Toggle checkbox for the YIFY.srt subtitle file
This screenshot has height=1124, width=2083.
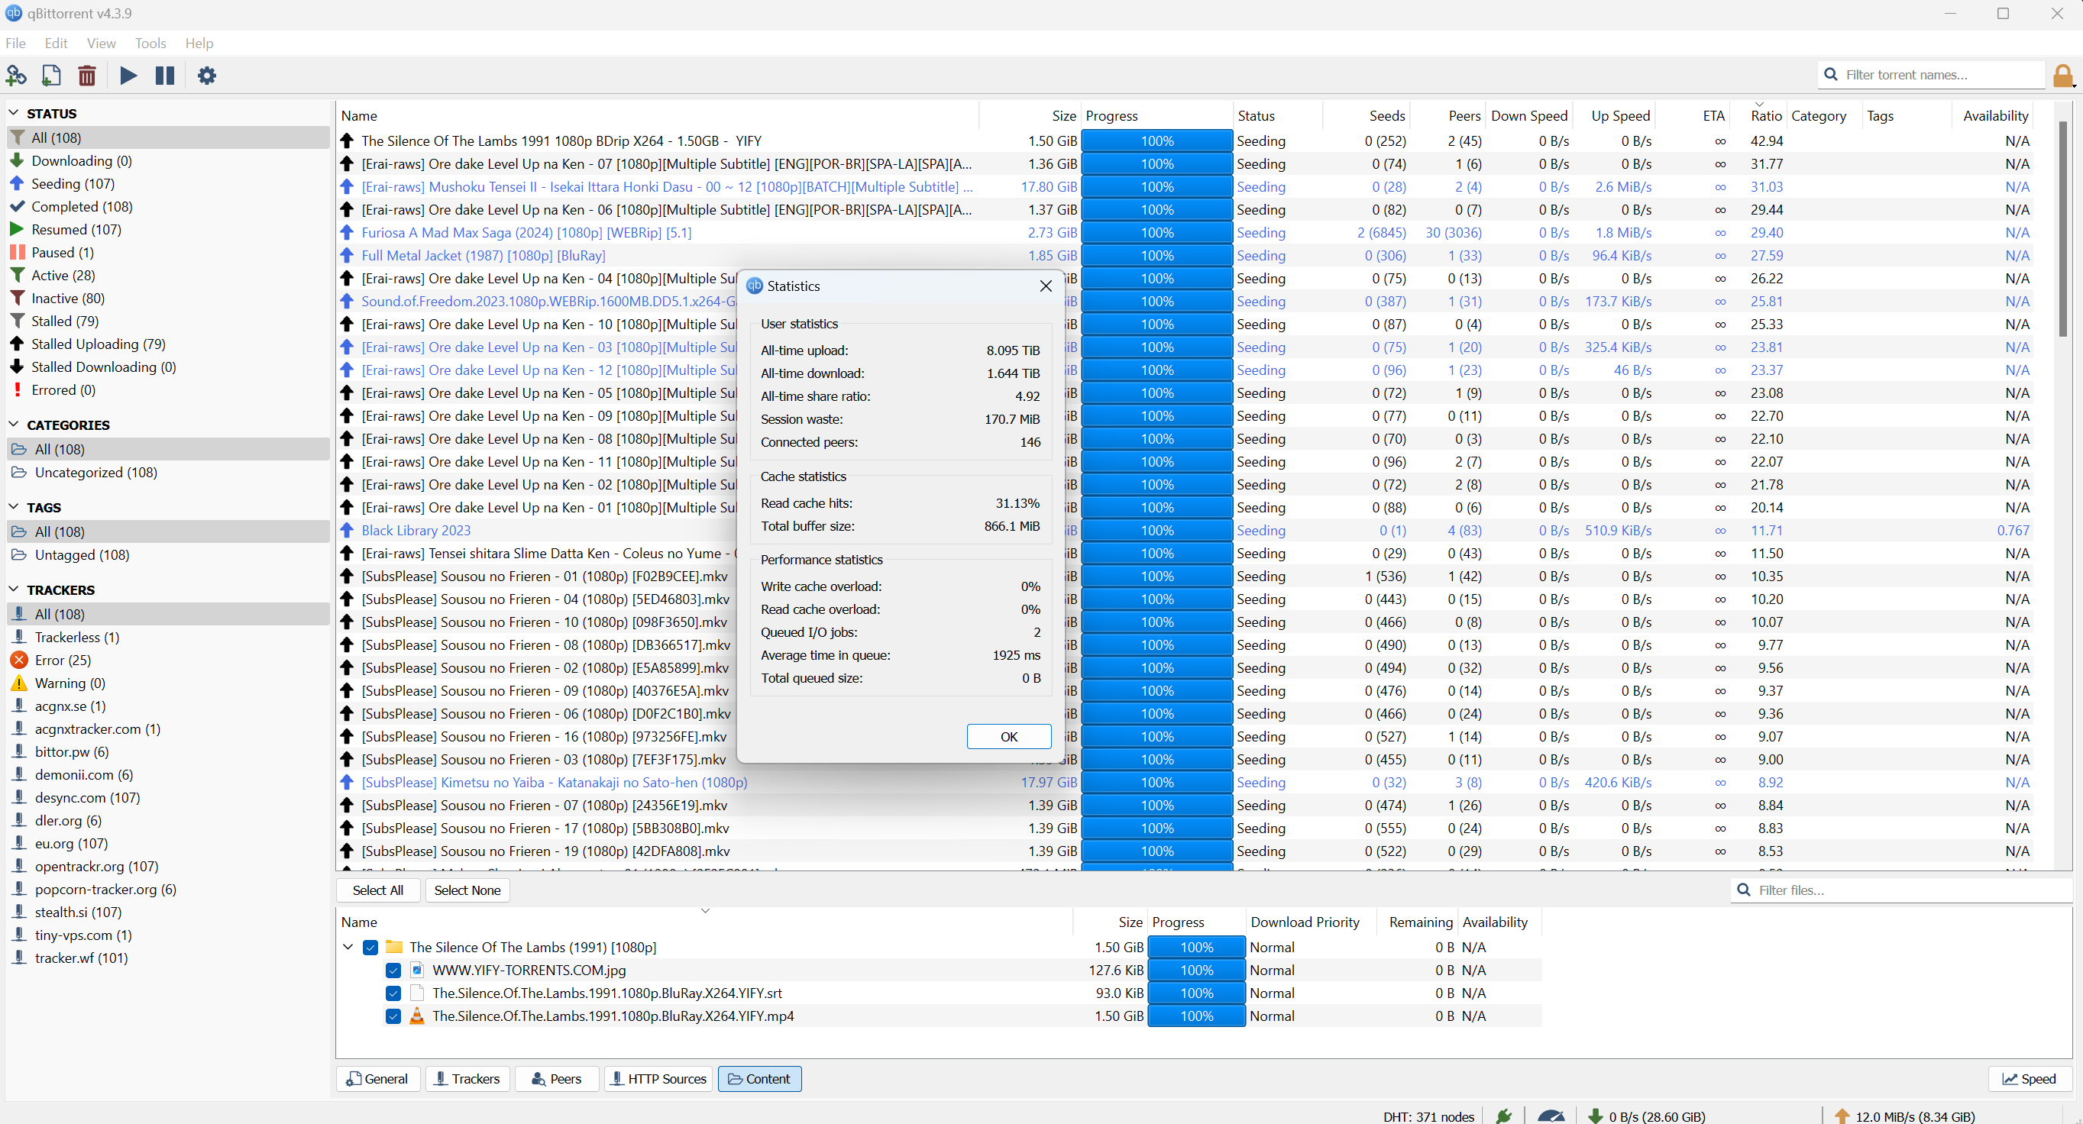tap(393, 993)
